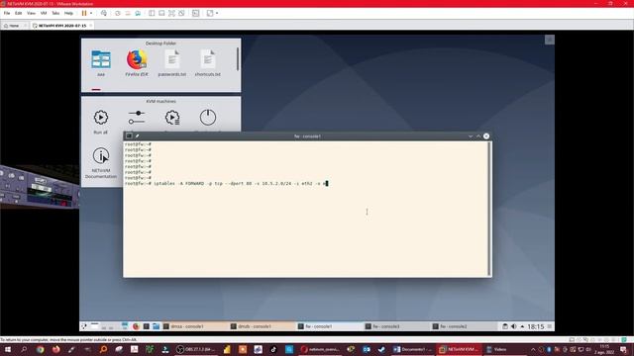The image size is (634, 356).
Task: Click the Unity mode toolbar icon
Action: (182, 13)
